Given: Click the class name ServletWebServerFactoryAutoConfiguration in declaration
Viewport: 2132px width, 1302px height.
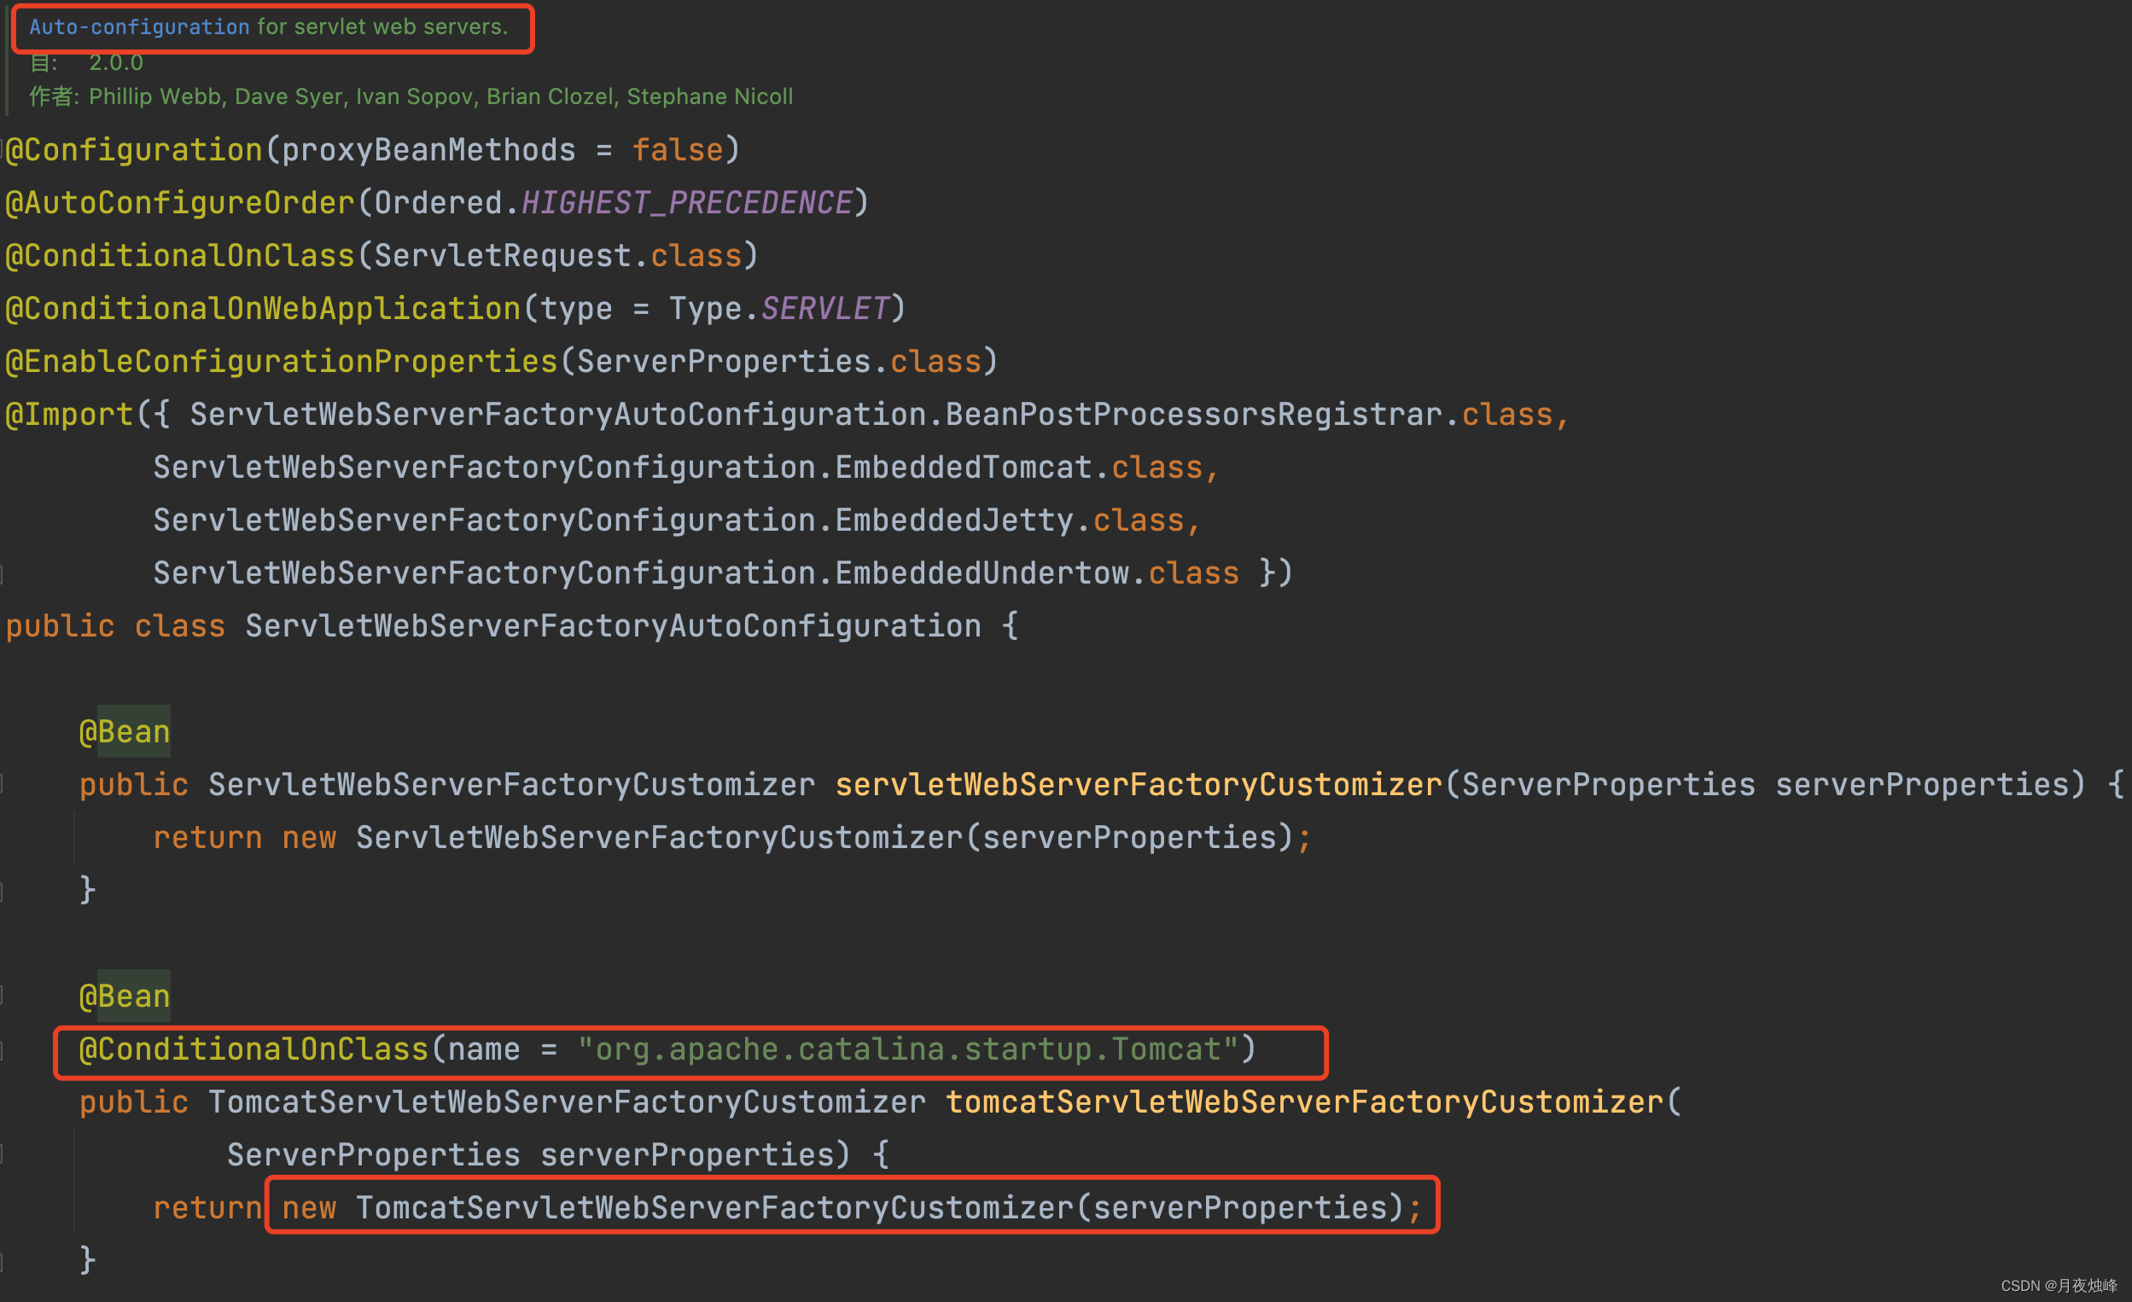Looking at the screenshot, I should tap(614, 626).
